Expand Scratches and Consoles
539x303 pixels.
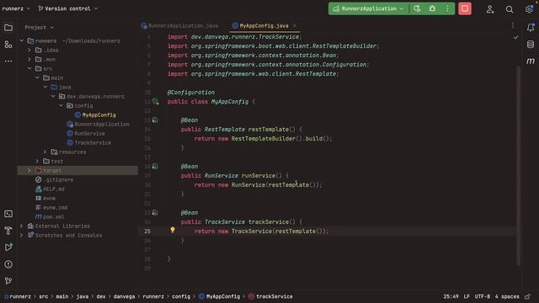[x=22, y=236]
